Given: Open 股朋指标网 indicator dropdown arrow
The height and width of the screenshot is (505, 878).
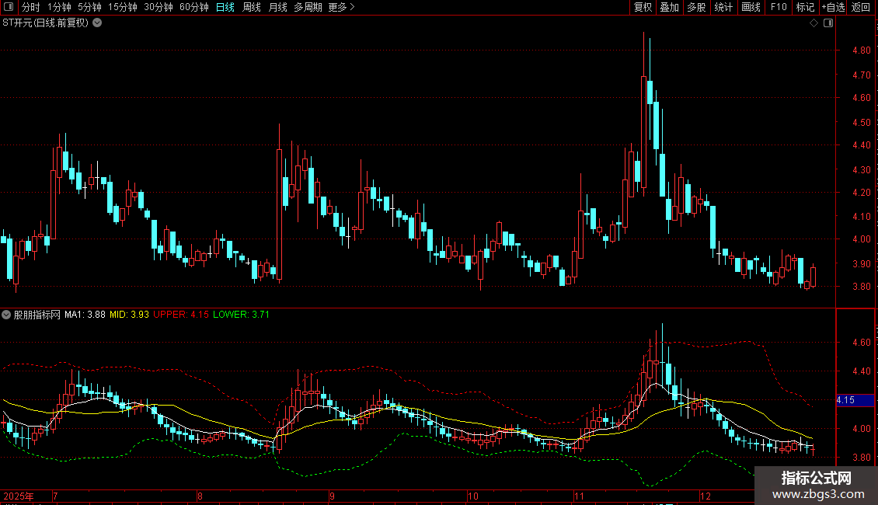Looking at the screenshot, I should click(6, 315).
